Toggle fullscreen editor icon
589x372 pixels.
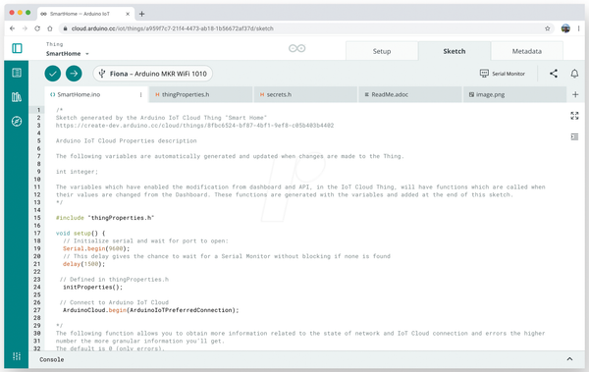pyautogui.click(x=574, y=116)
